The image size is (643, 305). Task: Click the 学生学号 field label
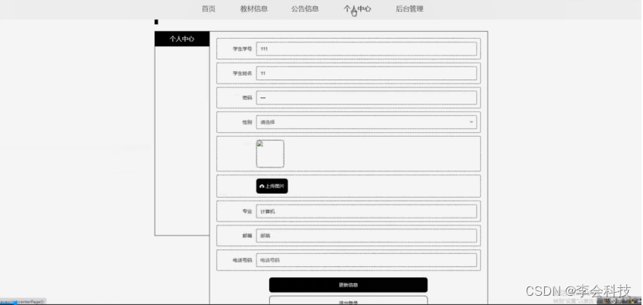click(243, 49)
